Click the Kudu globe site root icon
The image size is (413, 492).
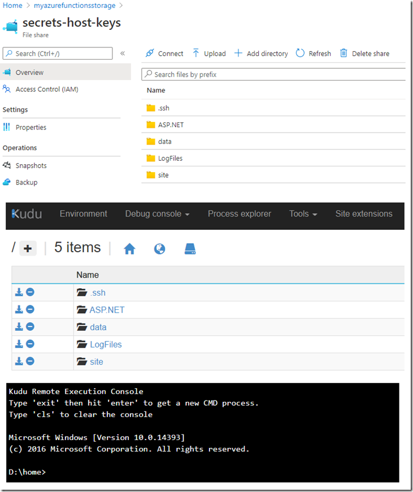click(159, 248)
